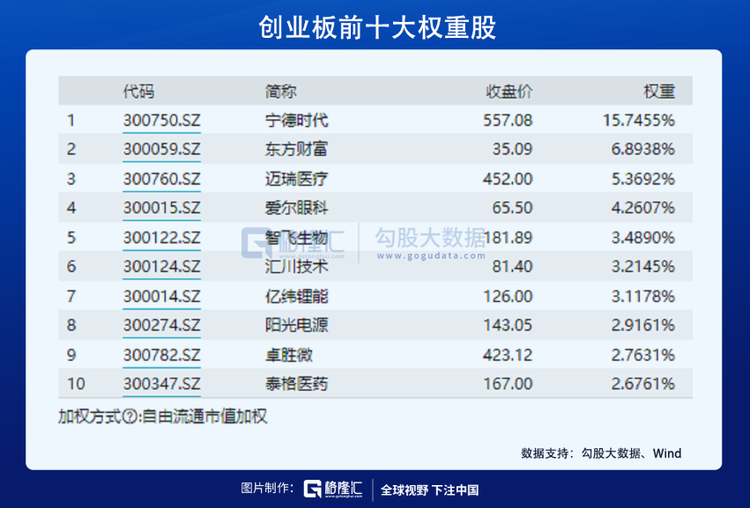Open stock code 300347.SZ link
Viewport: 750px width, 508px height.
tap(161, 384)
